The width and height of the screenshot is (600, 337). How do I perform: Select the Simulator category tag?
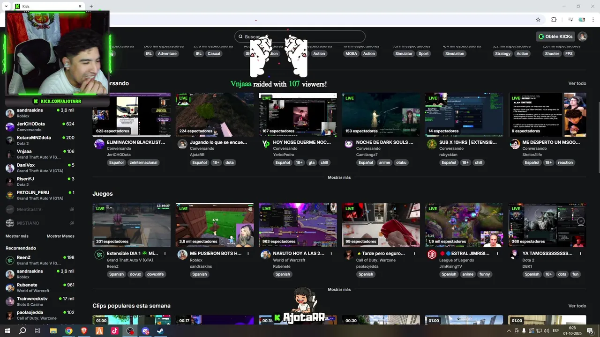click(x=404, y=53)
